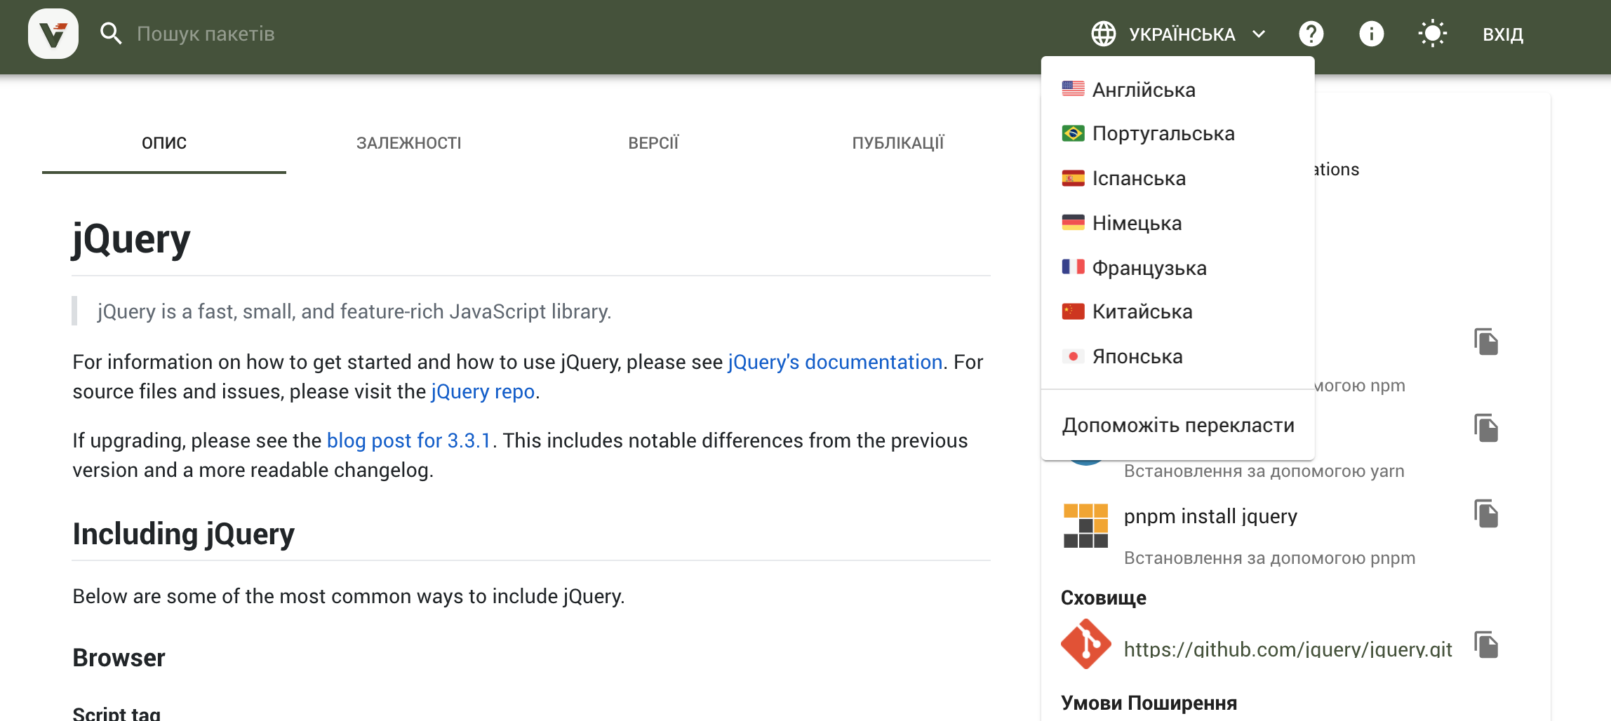1611x721 pixels.
Task: Switch to the ОПИС tab
Action: click(164, 143)
